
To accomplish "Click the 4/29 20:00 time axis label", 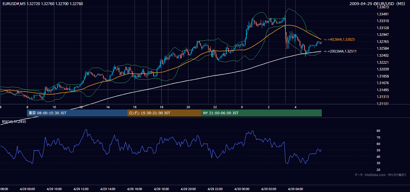I will [188, 189].
